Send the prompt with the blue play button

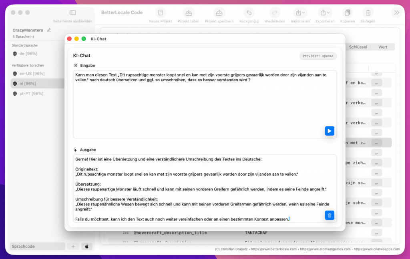(x=330, y=131)
